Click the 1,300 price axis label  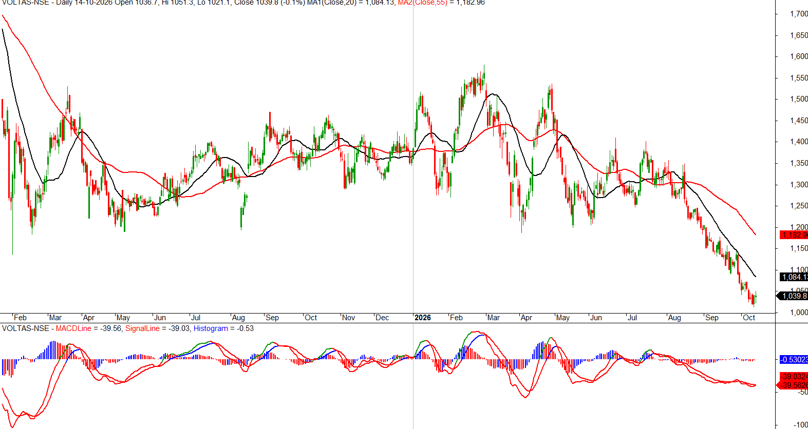799,184
